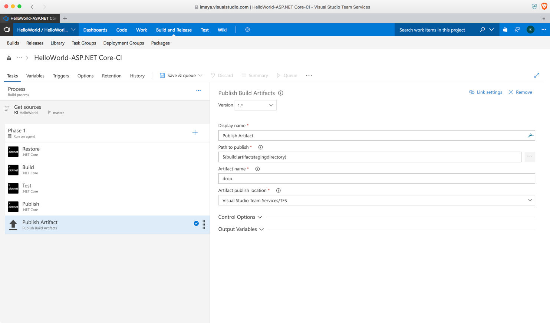This screenshot has width=550, height=323.
Task: Show Artifact name info icon
Action: [257, 169]
